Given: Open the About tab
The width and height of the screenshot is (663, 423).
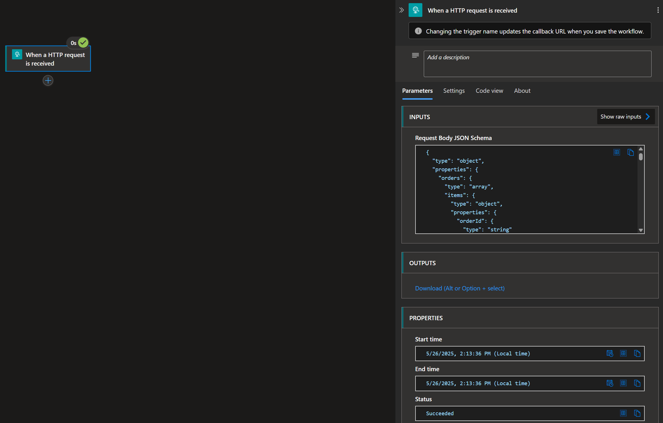Looking at the screenshot, I should [522, 91].
